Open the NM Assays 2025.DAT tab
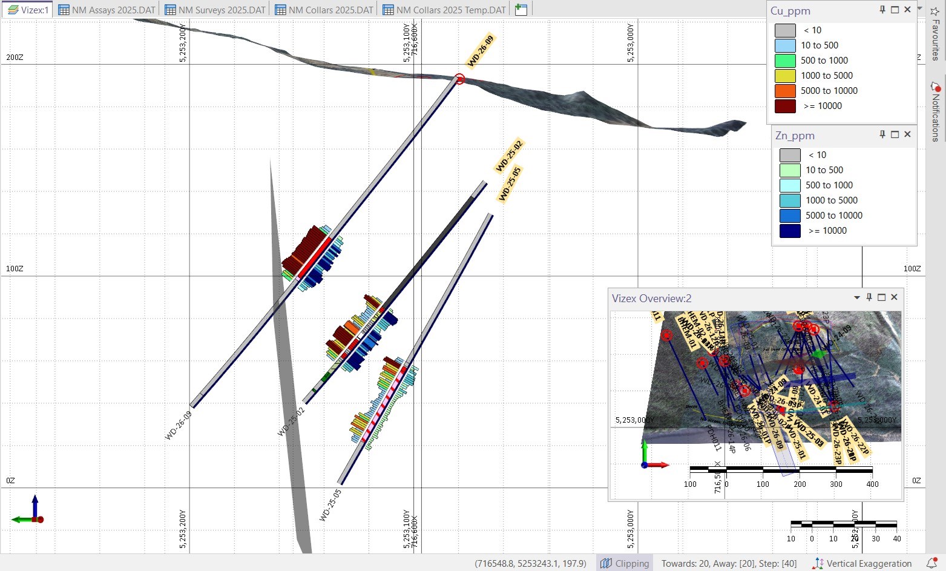 tap(107, 10)
